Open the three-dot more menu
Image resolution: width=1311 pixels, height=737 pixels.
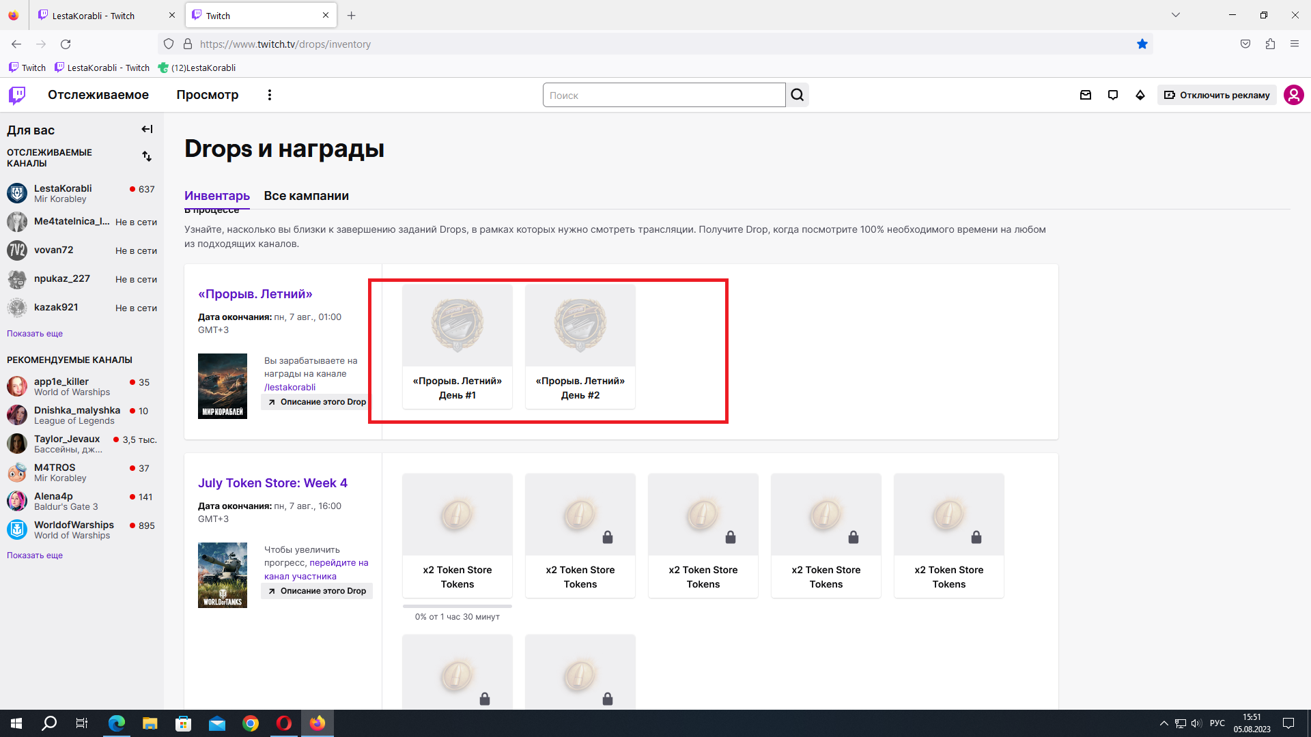pos(270,95)
